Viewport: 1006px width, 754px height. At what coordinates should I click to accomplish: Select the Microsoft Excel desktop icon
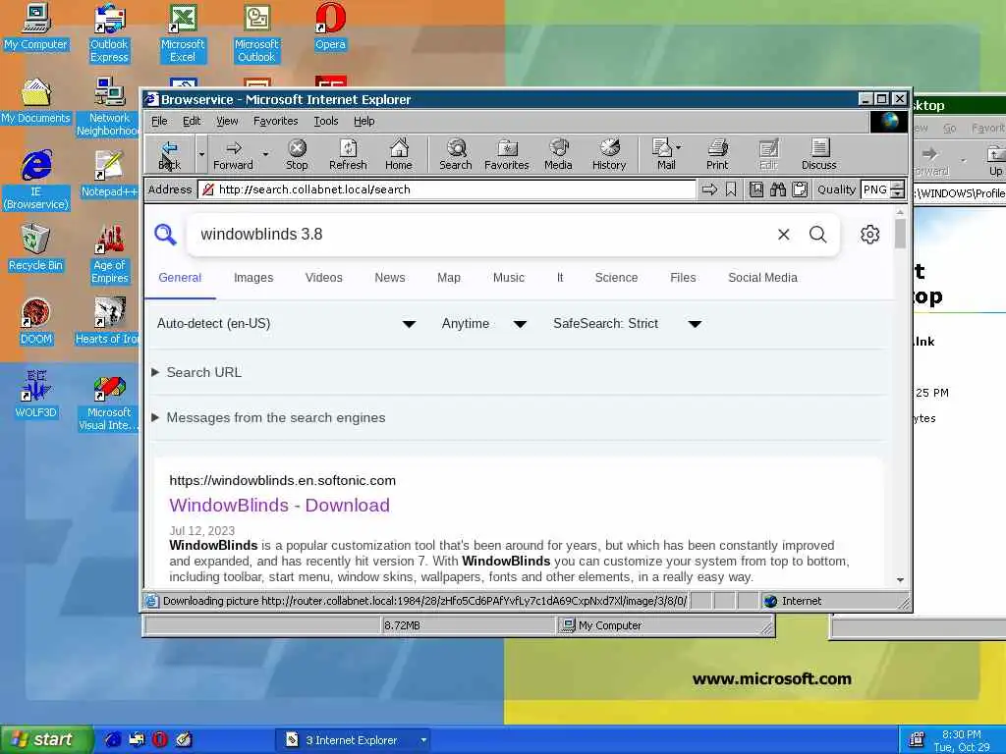(183, 33)
